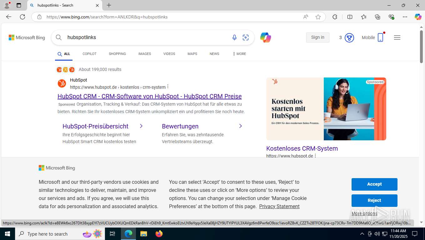Open Browser essentials heart icon
Image resolution: width=425 pixels, height=240 pixels.
tap(391, 17)
